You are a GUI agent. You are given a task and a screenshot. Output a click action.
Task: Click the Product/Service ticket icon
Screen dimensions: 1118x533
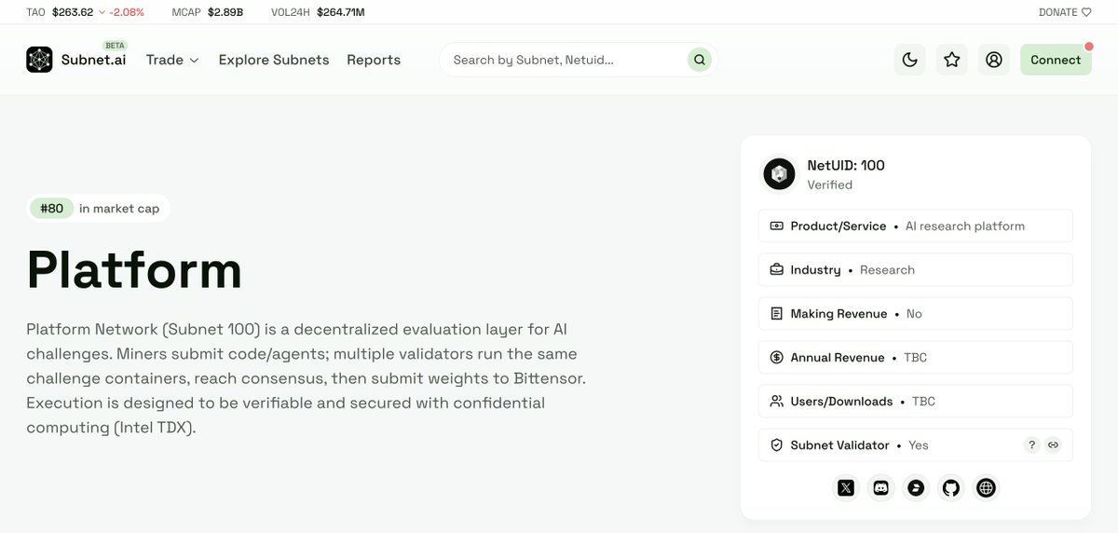point(777,226)
